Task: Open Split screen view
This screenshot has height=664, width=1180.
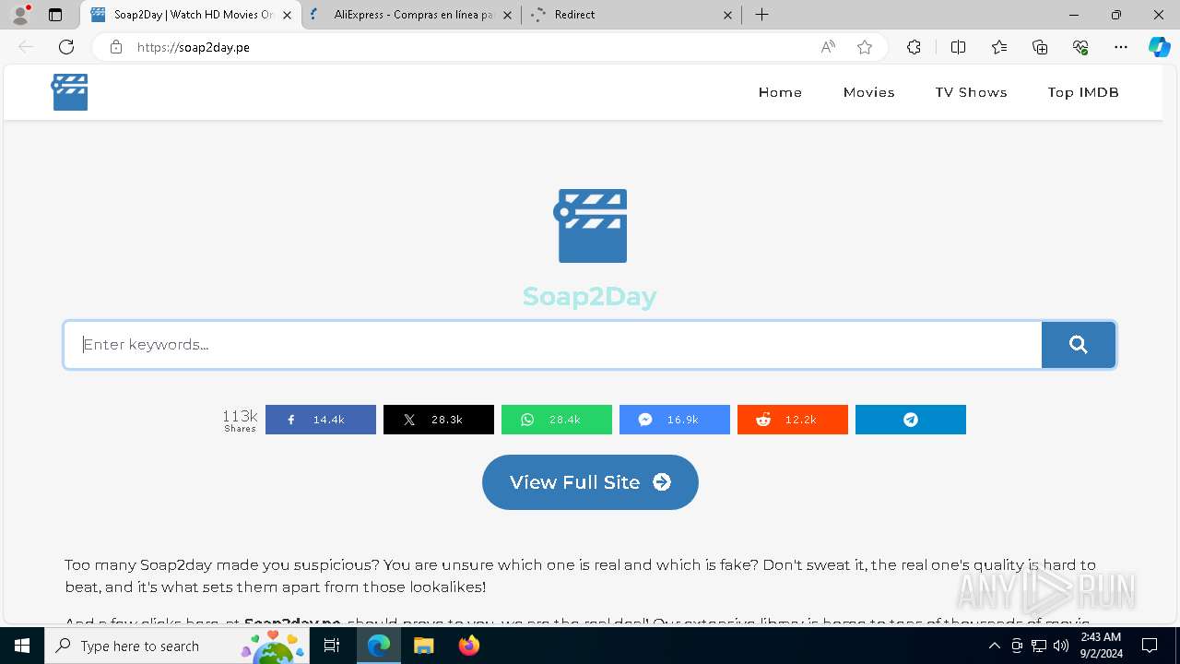Action: [958, 47]
